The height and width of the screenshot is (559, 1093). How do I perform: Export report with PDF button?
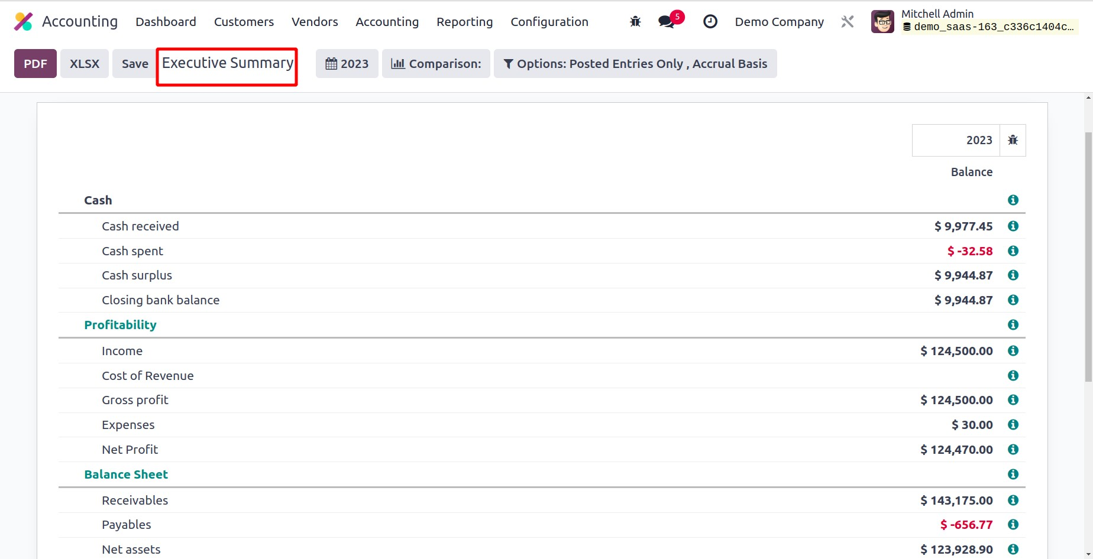click(x=35, y=64)
